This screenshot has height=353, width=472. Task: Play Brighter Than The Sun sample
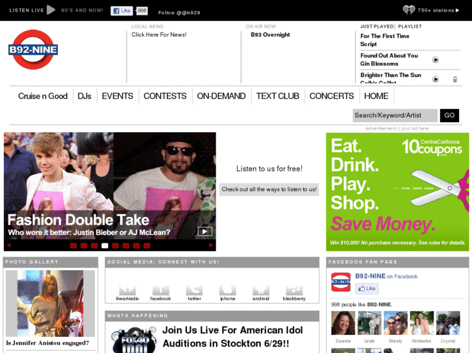(436, 79)
